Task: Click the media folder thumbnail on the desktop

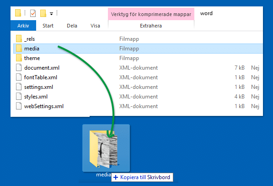Action: [106, 148]
